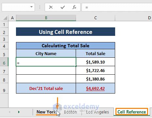Select the $4,692.42 total cell

click(95, 88)
